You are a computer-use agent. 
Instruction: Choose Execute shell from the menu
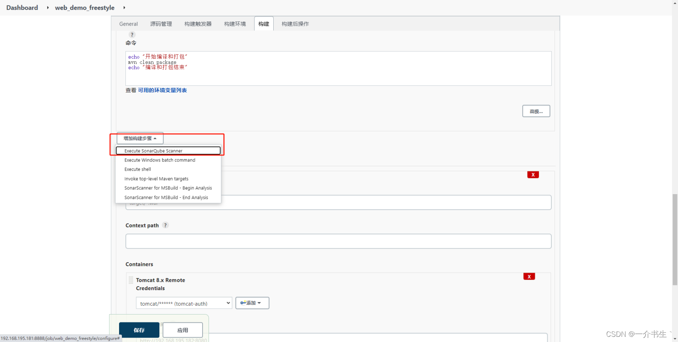168,169
